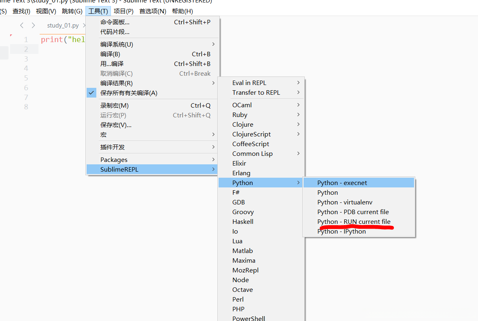This screenshot has width=478, height=321.
Task: Click 取消编译(C) entry
Action: coord(152,73)
